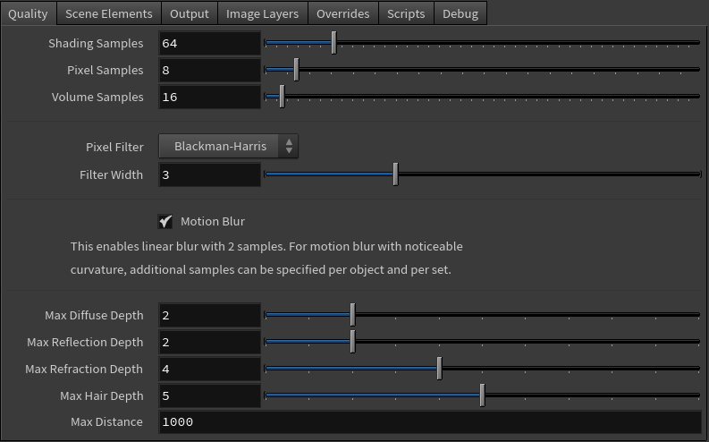Open the Scripts tab
709x442 pixels.
(406, 13)
